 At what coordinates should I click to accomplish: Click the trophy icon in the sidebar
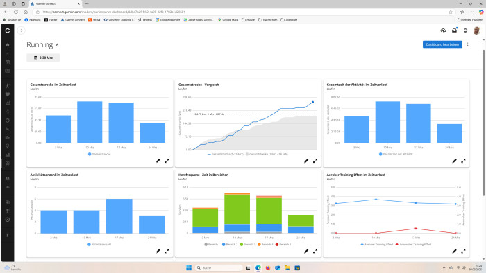[x=8, y=211]
